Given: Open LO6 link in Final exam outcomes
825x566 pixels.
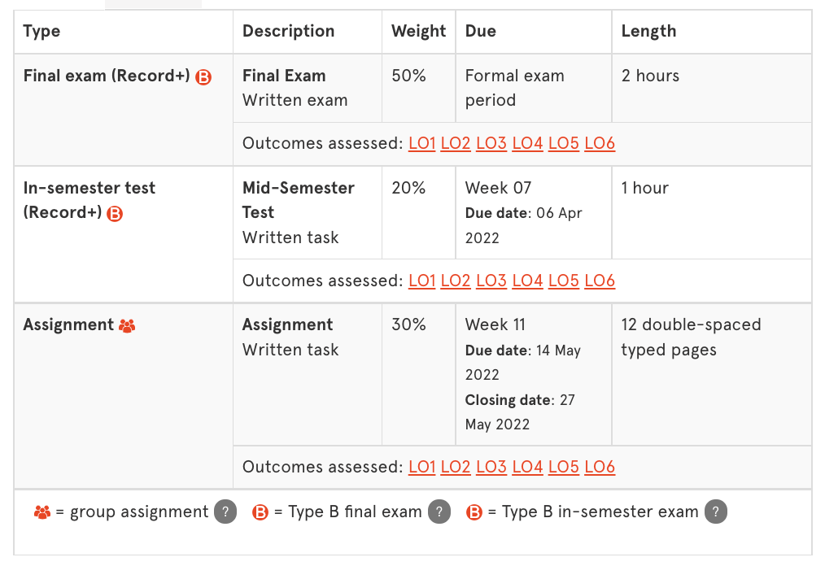Looking at the screenshot, I should point(600,144).
